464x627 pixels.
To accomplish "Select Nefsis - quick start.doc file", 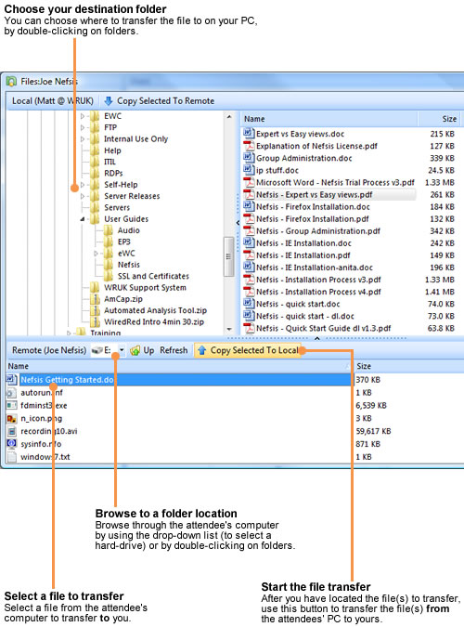I will tap(298, 304).
